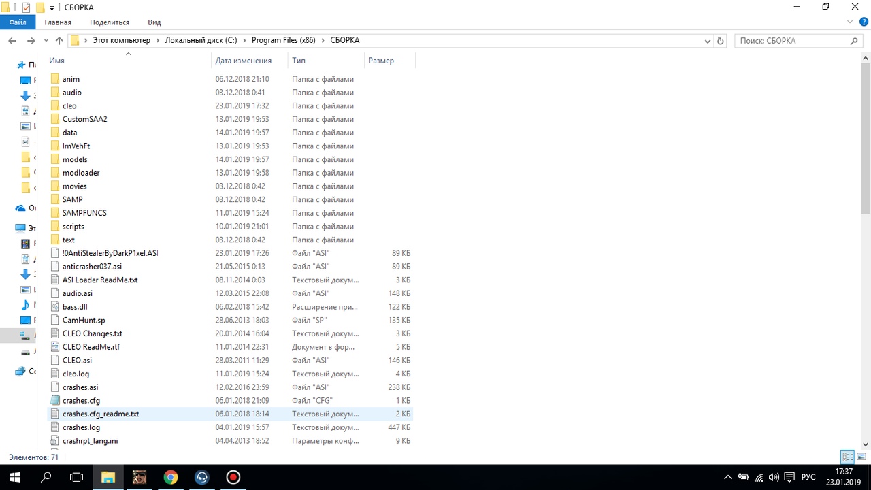Click the Back navigation arrow
871x490 pixels.
point(12,41)
